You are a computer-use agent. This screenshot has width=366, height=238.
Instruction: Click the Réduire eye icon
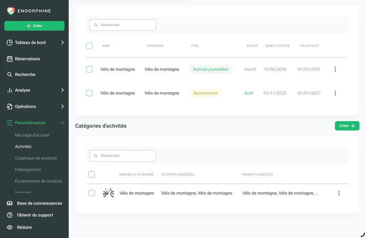[x=10, y=227]
